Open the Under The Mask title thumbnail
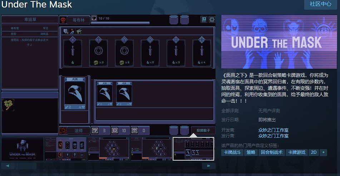 (x=23, y=149)
